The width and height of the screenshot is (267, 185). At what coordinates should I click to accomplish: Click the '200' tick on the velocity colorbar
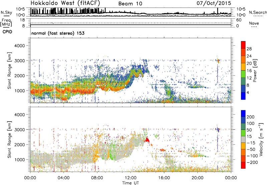[251, 117]
